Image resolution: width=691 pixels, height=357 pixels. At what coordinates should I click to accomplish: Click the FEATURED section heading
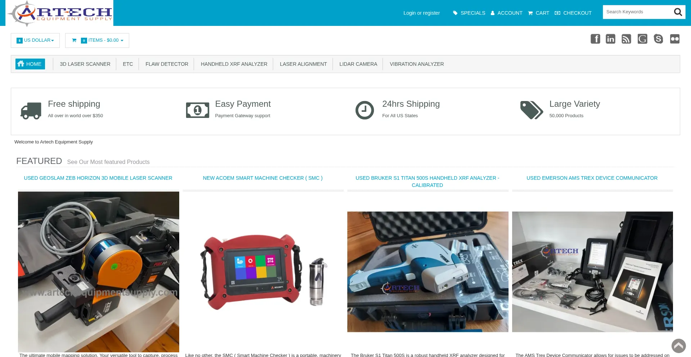(x=39, y=161)
